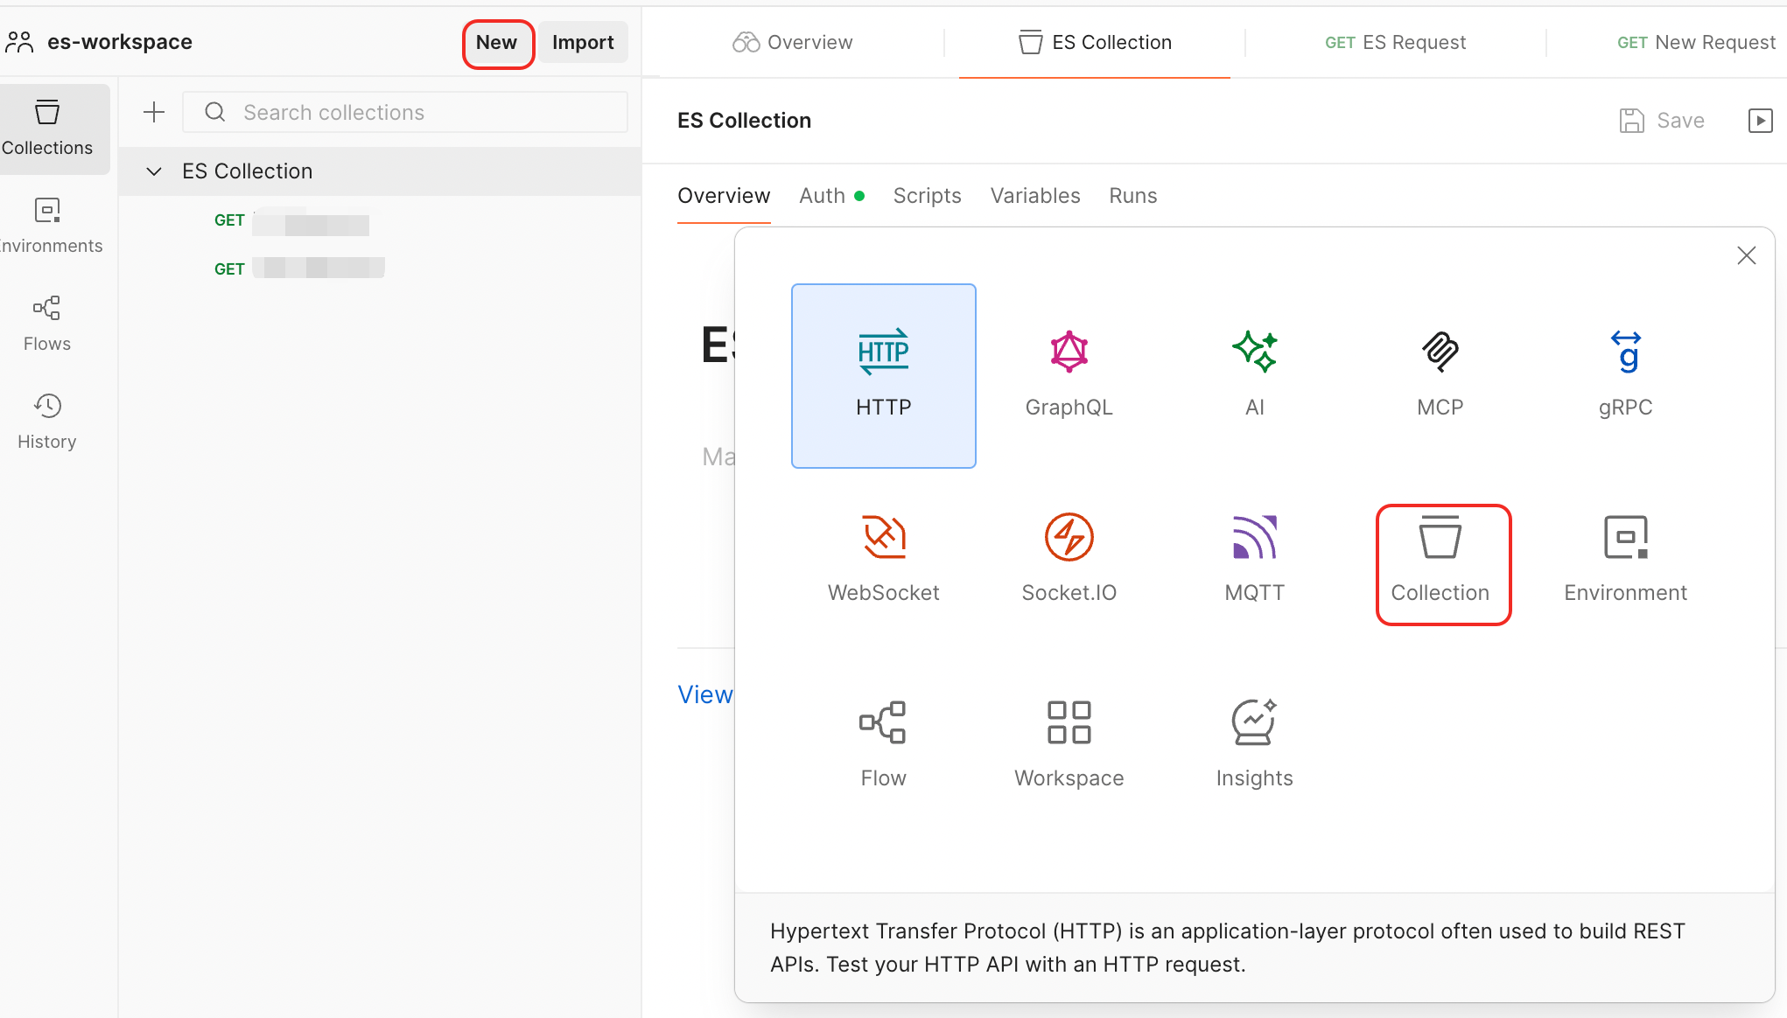This screenshot has width=1787, height=1018.
Task: Open the Scripts sub-tab
Action: (x=927, y=196)
